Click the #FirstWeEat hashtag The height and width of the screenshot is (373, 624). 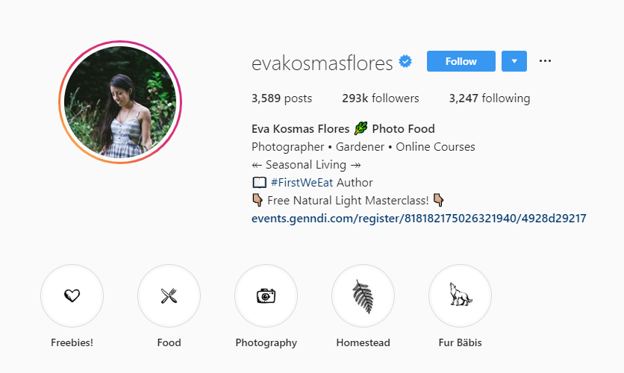tap(302, 183)
